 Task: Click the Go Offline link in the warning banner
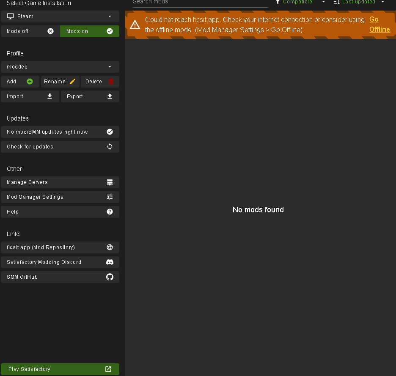pyautogui.click(x=379, y=25)
